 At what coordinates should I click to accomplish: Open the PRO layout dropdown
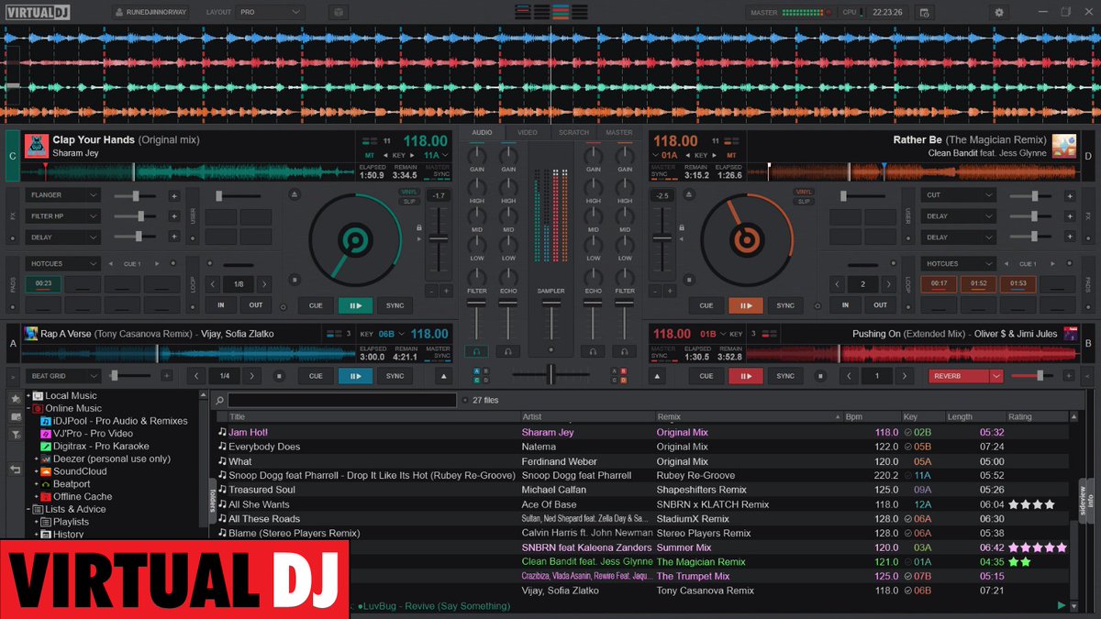(270, 12)
